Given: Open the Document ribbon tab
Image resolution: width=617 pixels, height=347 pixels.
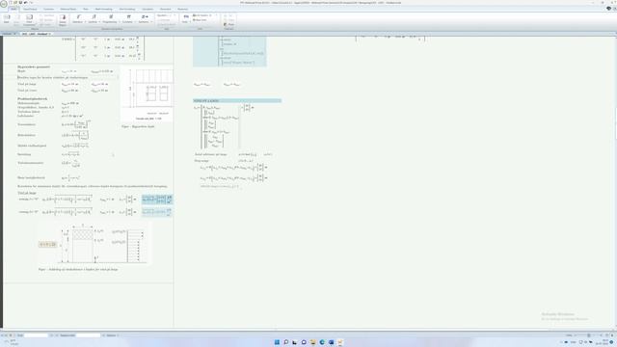Looking at the screenshot, I should (x=165, y=9).
